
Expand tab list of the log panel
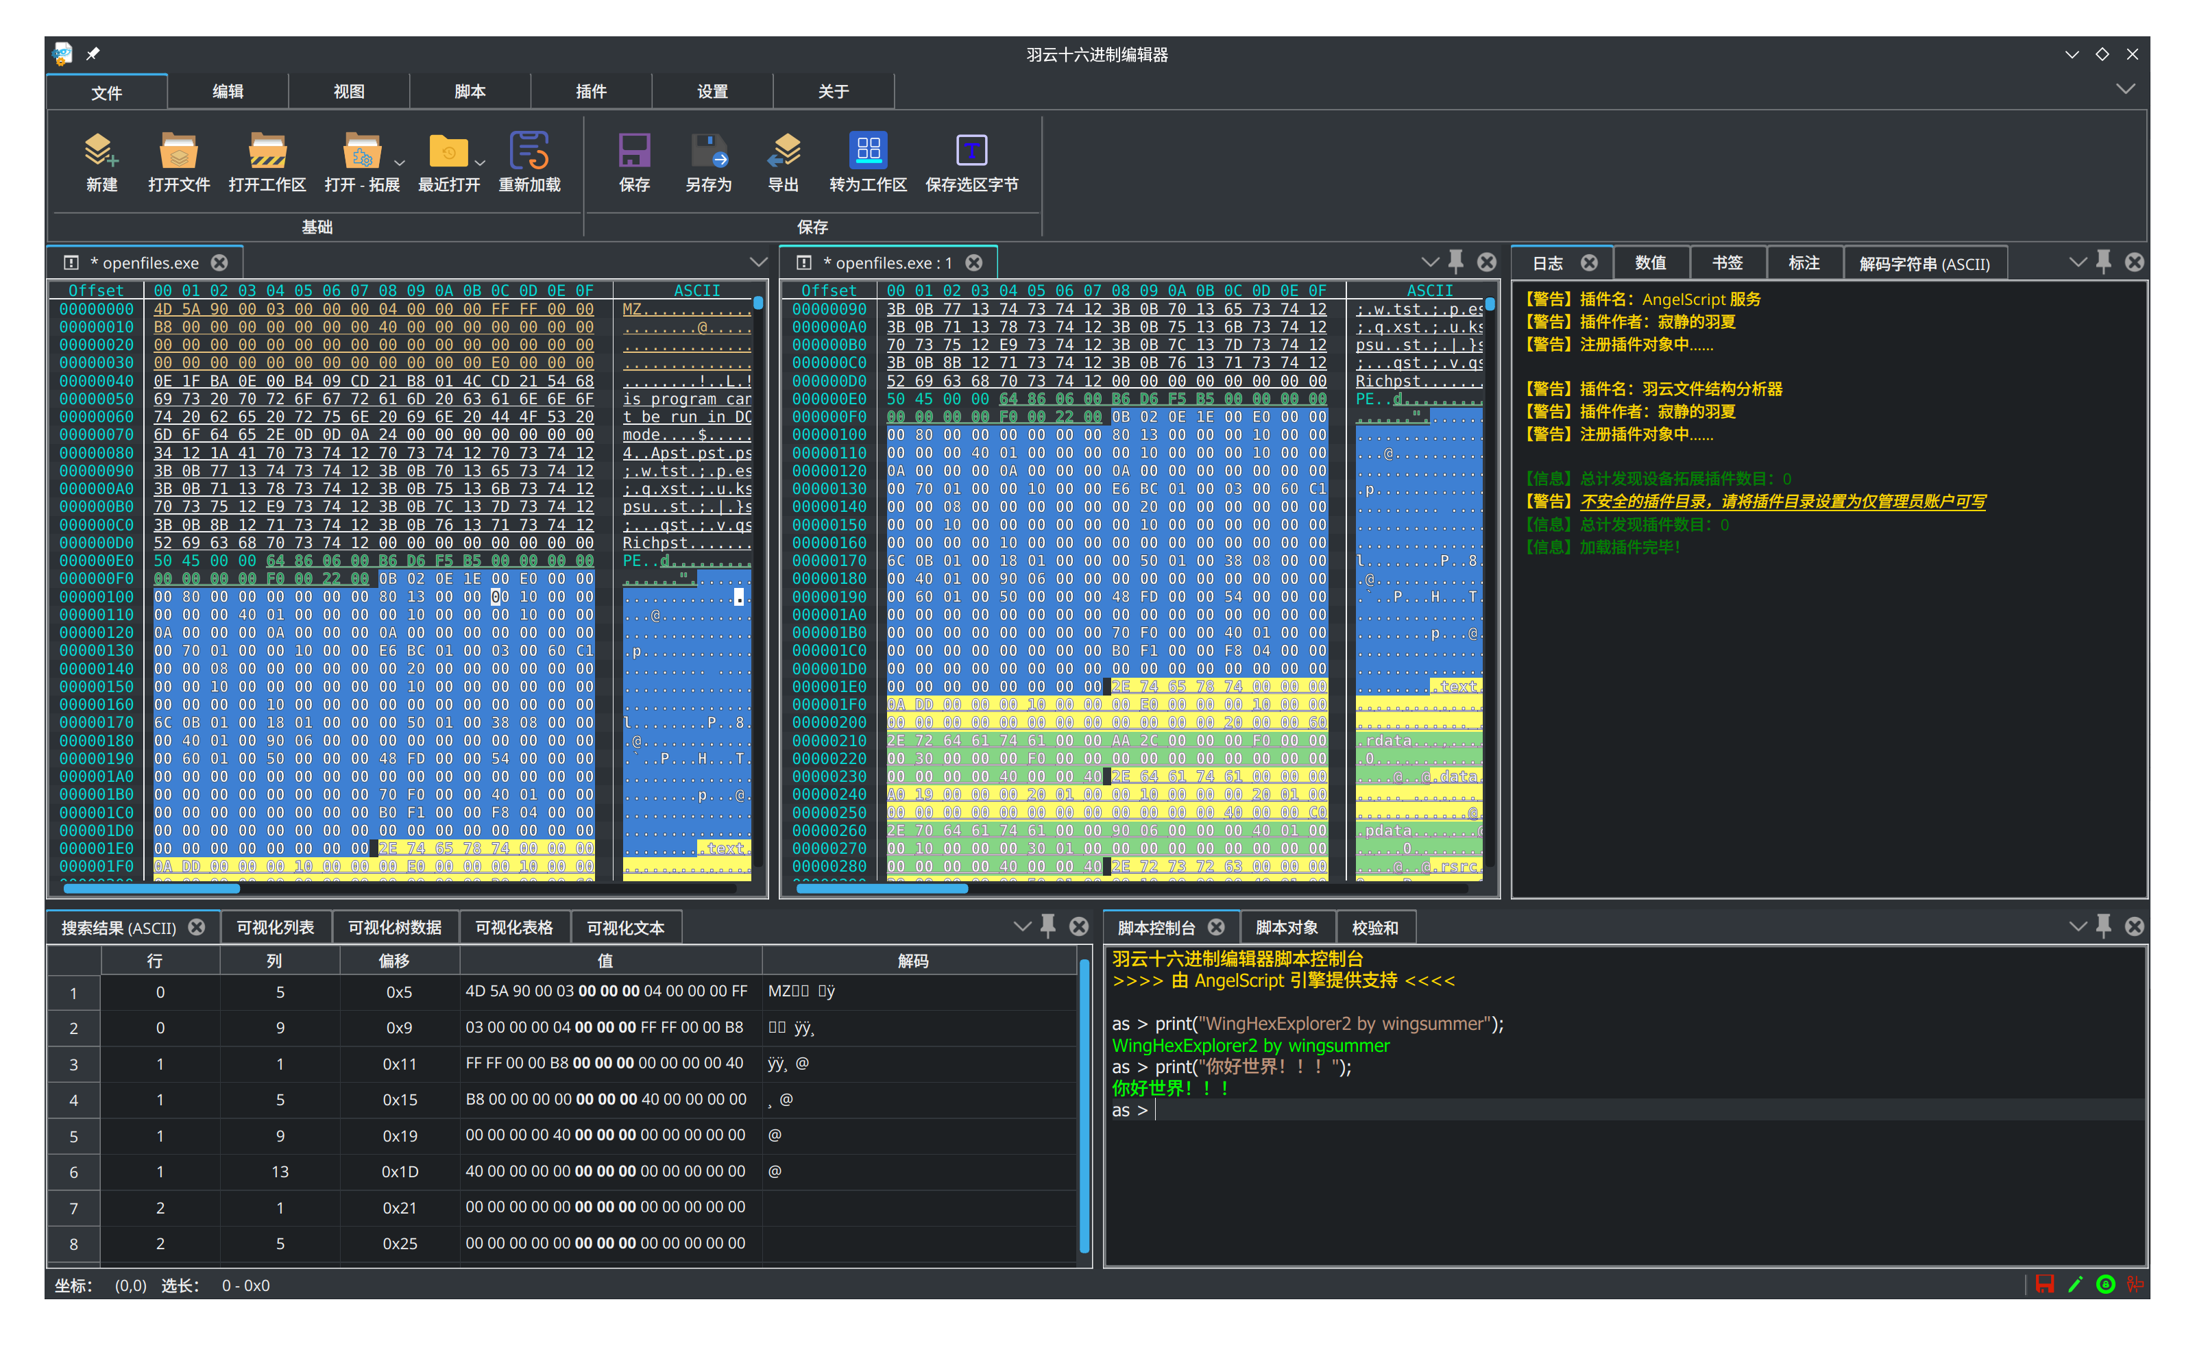[2077, 262]
